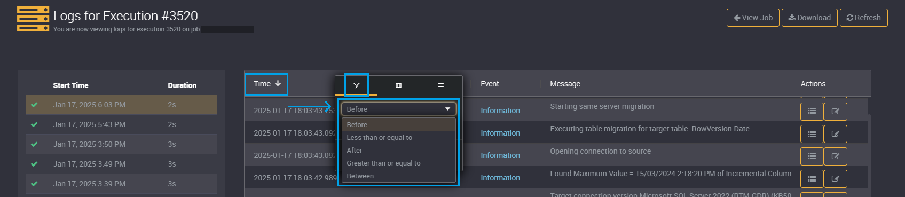Click message Opening connection to source
905x197 pixels.
[x=600, y=151]
